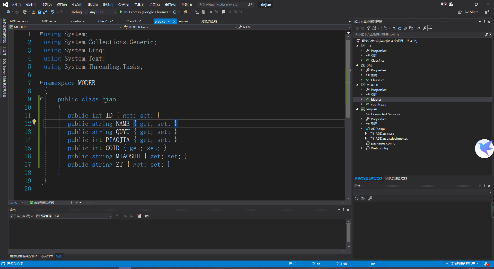Open the output source dropdown showing Git

(x=74, y=216)
